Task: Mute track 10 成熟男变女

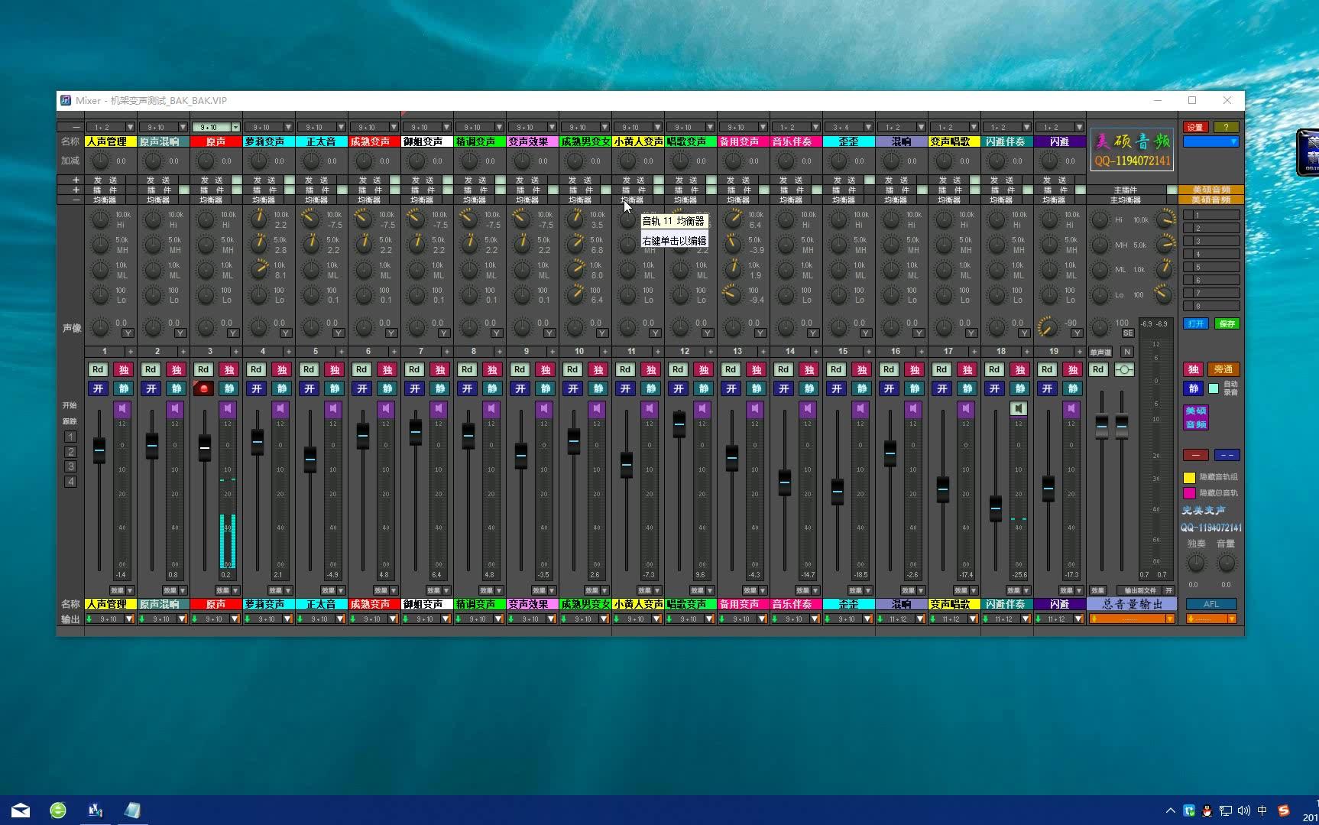Action: [598, 389]
